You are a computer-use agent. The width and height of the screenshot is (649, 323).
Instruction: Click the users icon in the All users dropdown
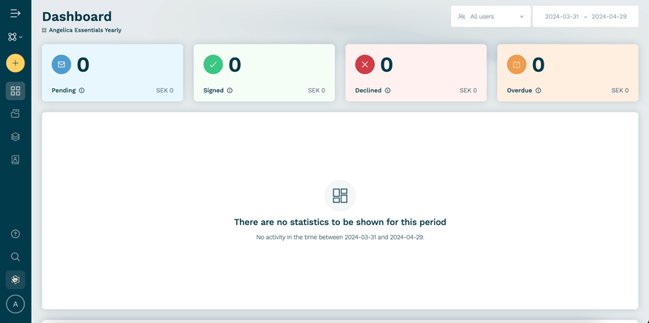click(x=462, y=16)
